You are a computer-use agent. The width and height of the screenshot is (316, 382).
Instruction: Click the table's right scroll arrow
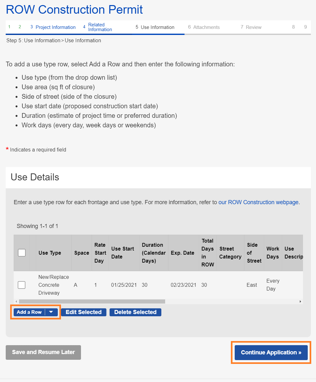tap(300, 301)
